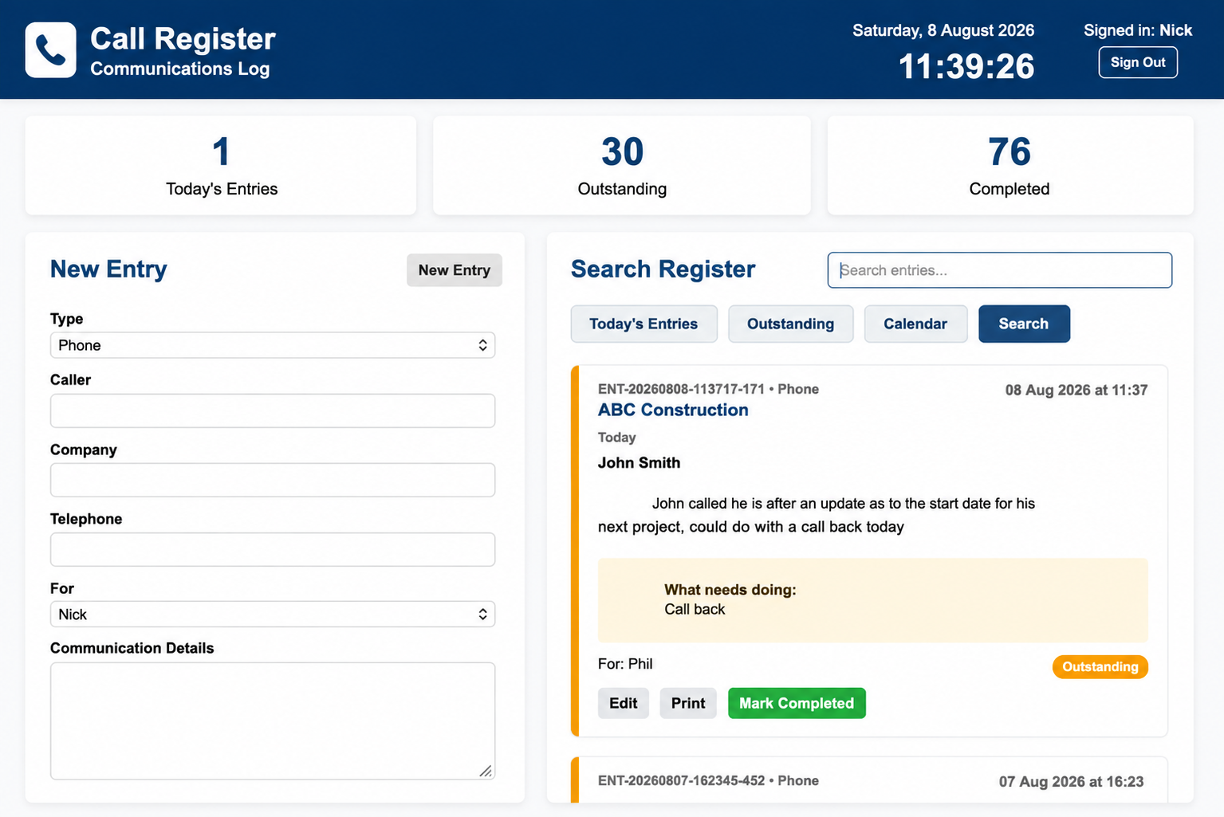Image resolution: width=1224 pixels, height=817 pixels.
Task: Open the Type dropdown showing Phone
Action: (x=273, y=345)
